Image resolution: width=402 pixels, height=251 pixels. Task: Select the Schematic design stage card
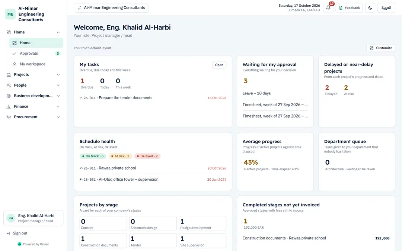coord(153,223)
